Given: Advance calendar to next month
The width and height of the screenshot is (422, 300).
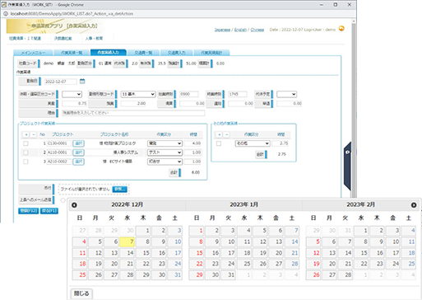Looking at the screenshot, I should coord(414,205).
